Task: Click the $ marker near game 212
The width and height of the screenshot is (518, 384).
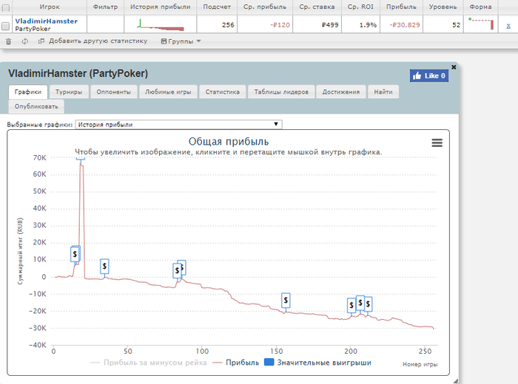Action: (x=368, y=304)
